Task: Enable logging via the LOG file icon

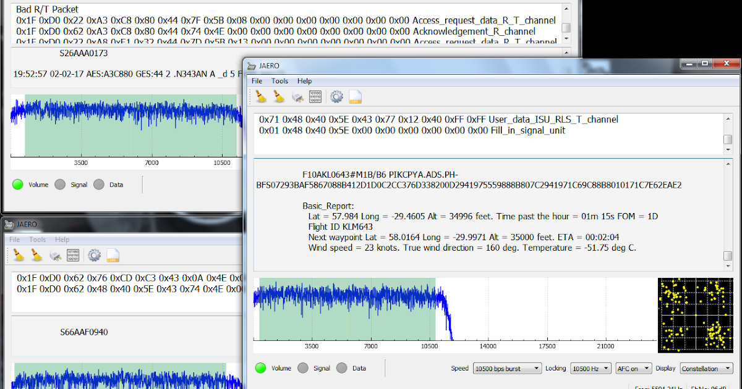Action: pyautogui.click(x=356, y=96)
